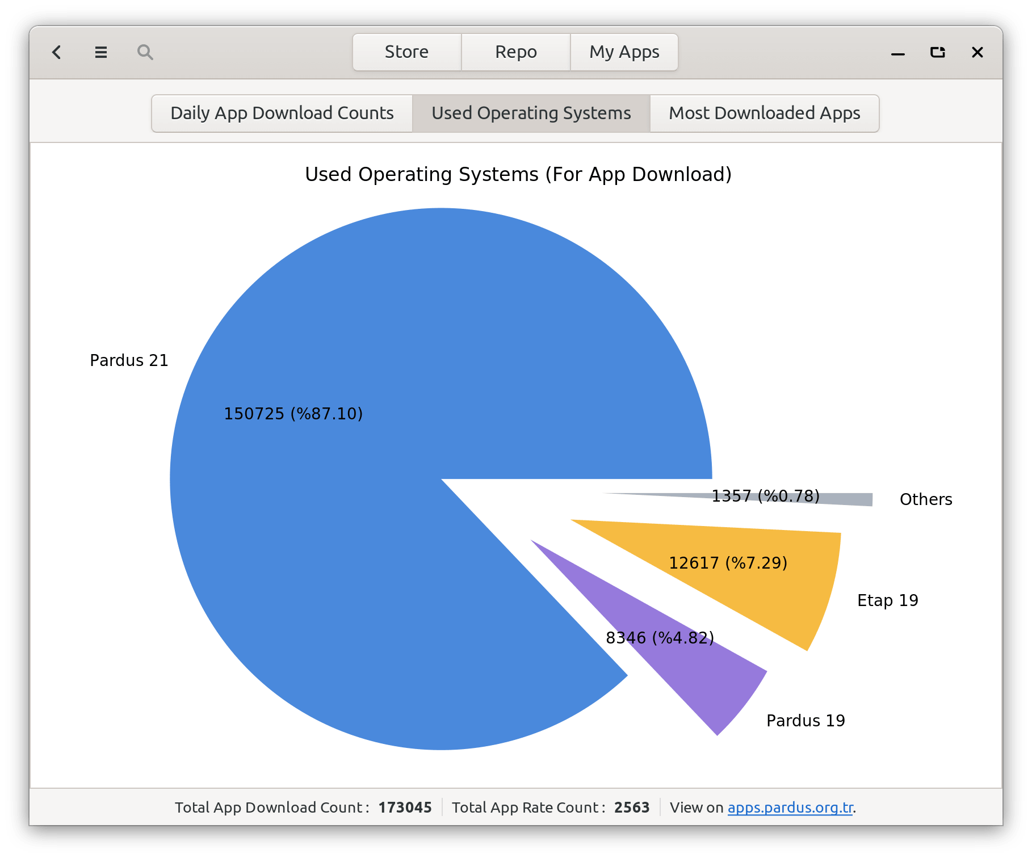Click the Pardus 21 label
The width and height of the screenshot is (1032, 858).
coord(129,360)
